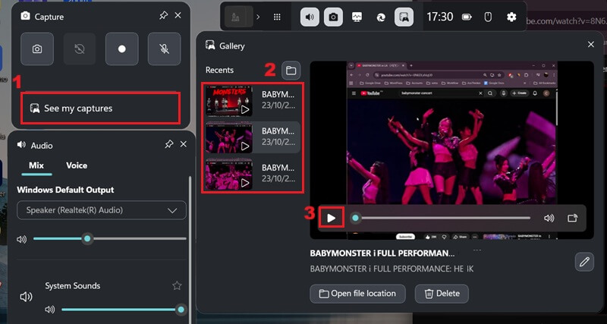Open the Speaker (Realtek(R) Audio) dropdown
The width and height of the screenshot is (607, 324).
pyautogui.click(x=102, y=210)
